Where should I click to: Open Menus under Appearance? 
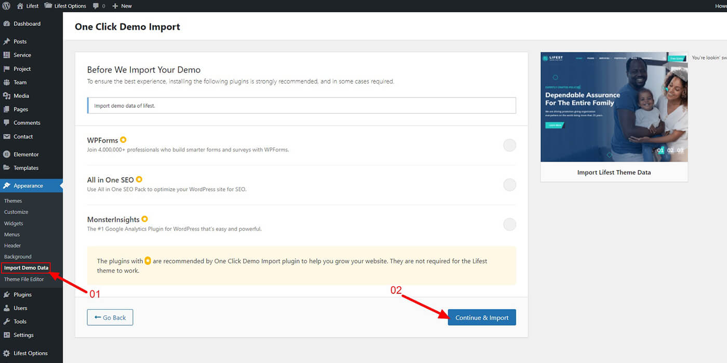click(x=12, y=234)
